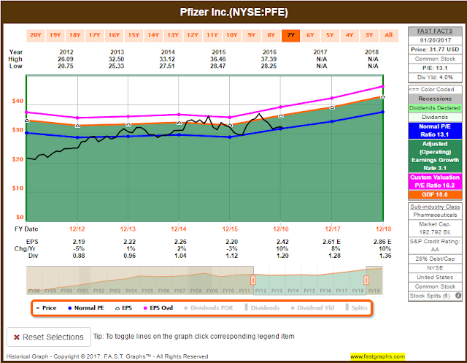This screenshot has width=467, height=363.
Task: Click the 2017 estimated EPS 2.61 E
Action: pyautogui.click(x=332, y=242)
